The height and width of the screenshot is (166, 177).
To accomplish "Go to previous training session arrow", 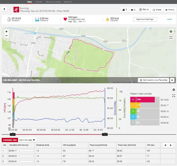I will (x=4, y=9).
